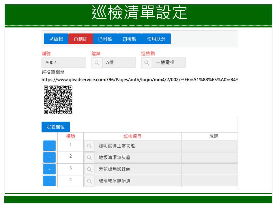This screenshot has width=277, height=208.
Task: Click the inspection sheet URL text
Action: [x=140, y=80]
